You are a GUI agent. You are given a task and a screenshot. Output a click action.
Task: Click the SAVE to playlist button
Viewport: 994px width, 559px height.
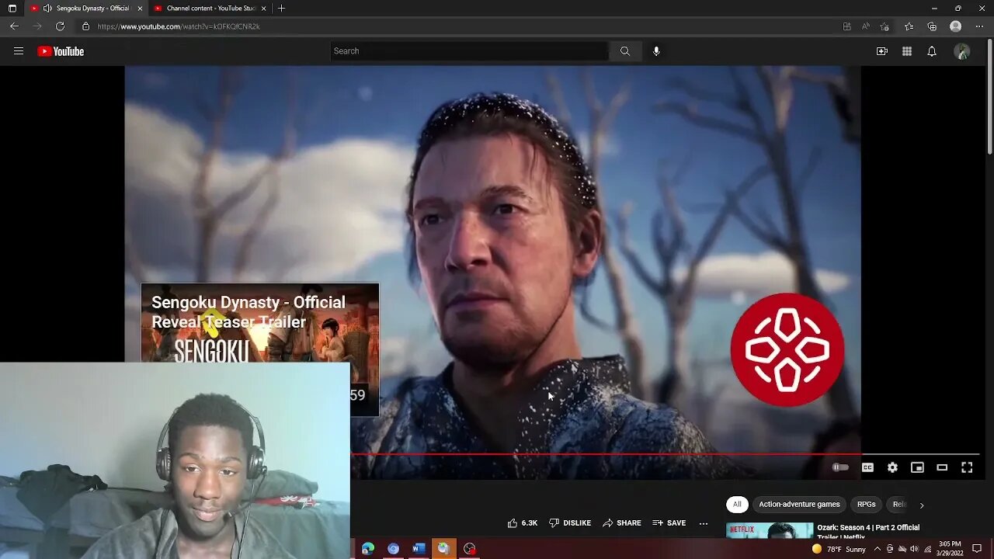point(669,523)
